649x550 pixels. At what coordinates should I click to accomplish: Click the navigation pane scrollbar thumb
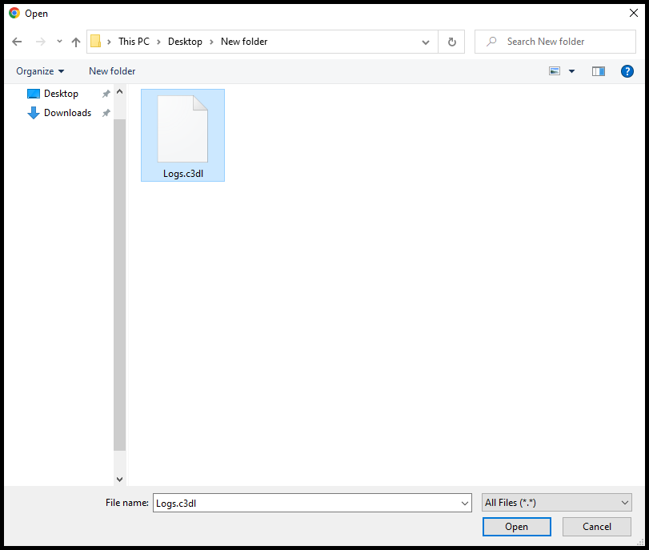tap(119, 285)
